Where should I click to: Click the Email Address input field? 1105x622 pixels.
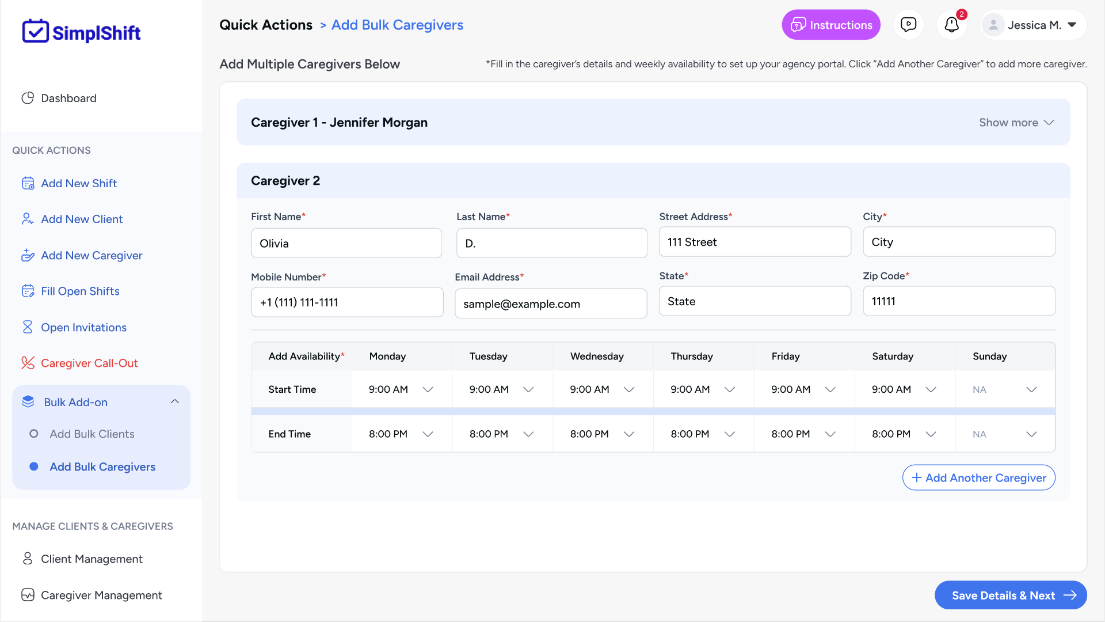pos(550,304)
